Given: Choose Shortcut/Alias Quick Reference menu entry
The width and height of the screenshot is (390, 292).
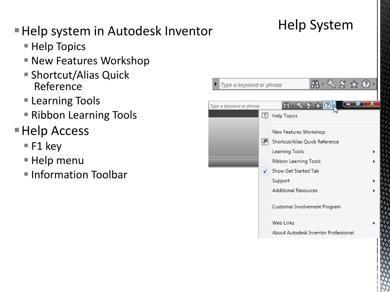Looking at the screenshot, I should (319, 141).
